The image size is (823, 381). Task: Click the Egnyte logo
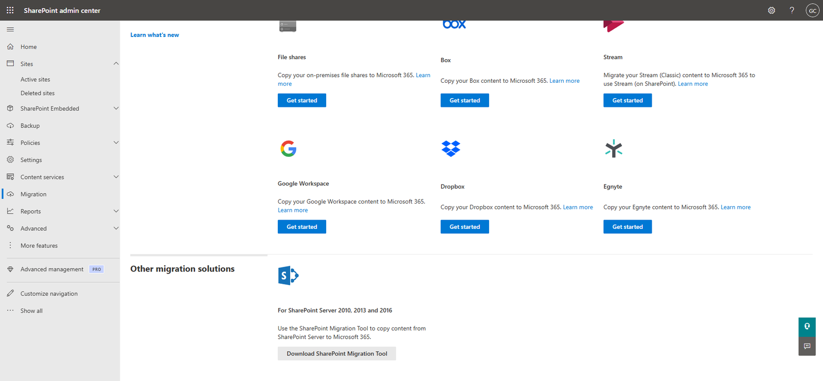click(x=614, y=149)
